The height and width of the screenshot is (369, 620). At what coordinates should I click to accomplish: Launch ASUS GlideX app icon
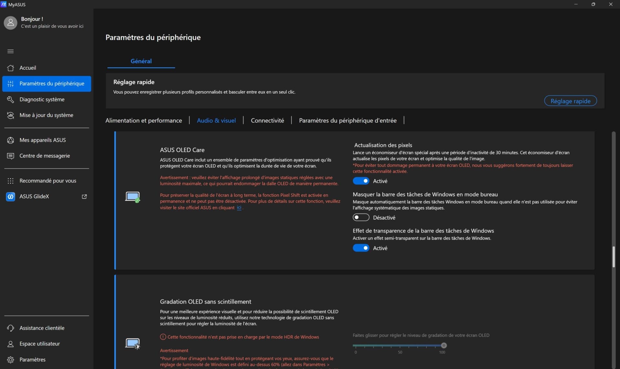tap(10, 196)
